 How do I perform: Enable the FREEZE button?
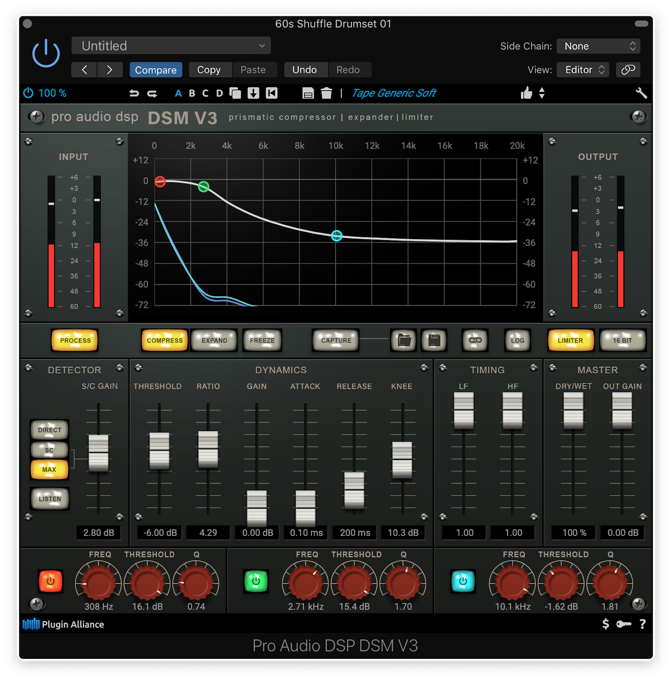262,340
